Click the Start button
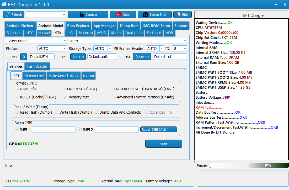The height and width of the screenshot is (190, 289). point(164,144)
